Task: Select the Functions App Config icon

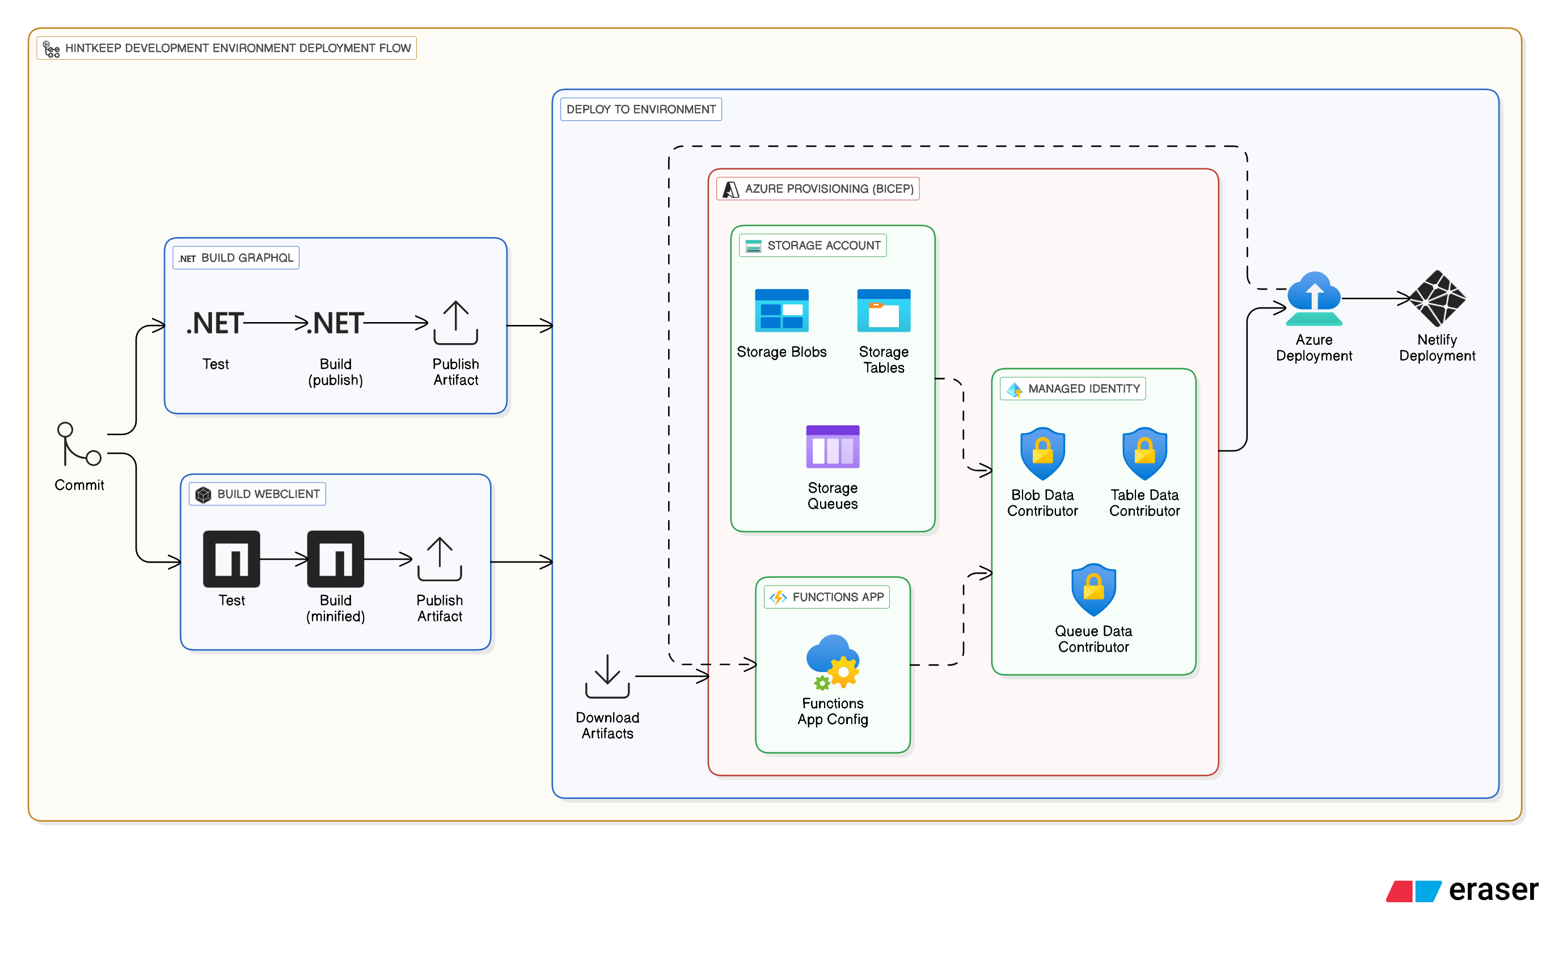Action: 833,662
